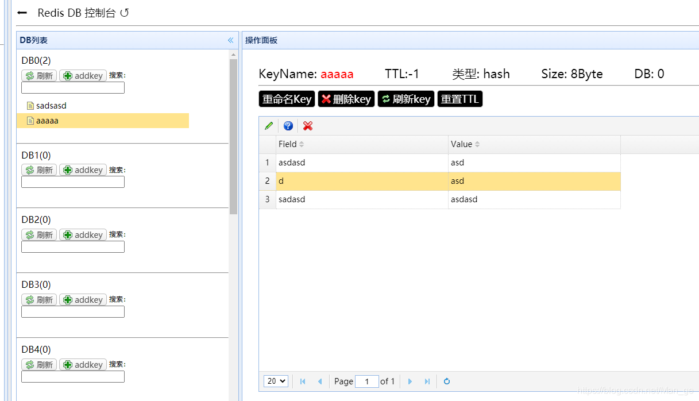
Task: Click the page number input field
Action: click(367, 381)
